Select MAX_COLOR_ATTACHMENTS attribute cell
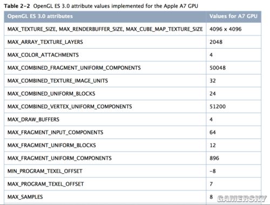This screenshot has width=270, height=205. coord(105,55)
